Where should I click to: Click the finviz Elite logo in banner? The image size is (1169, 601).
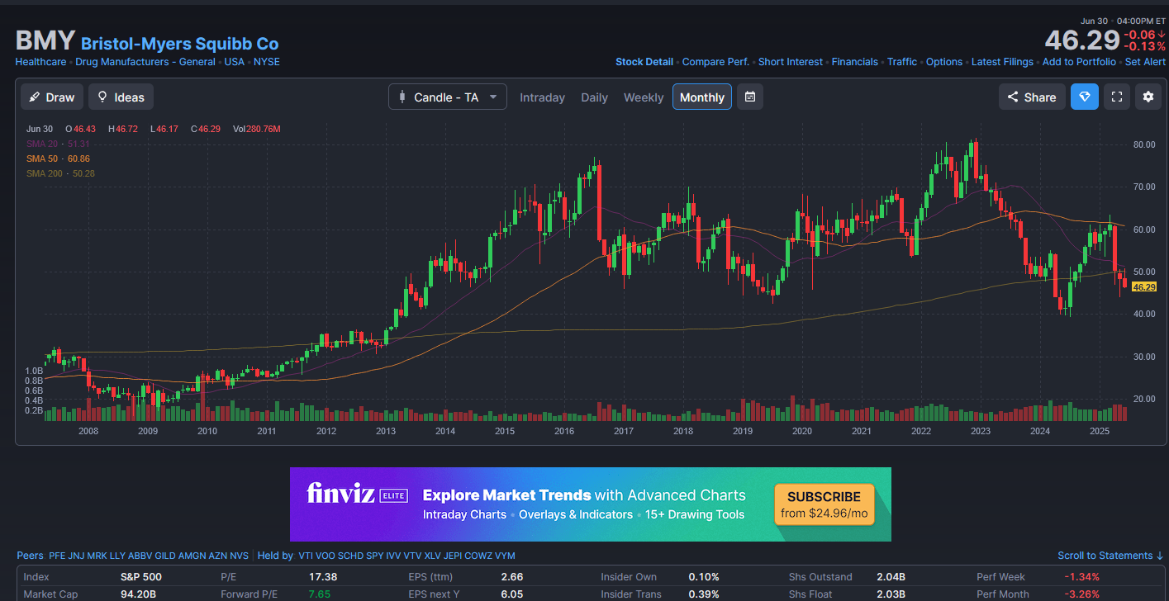358,495
